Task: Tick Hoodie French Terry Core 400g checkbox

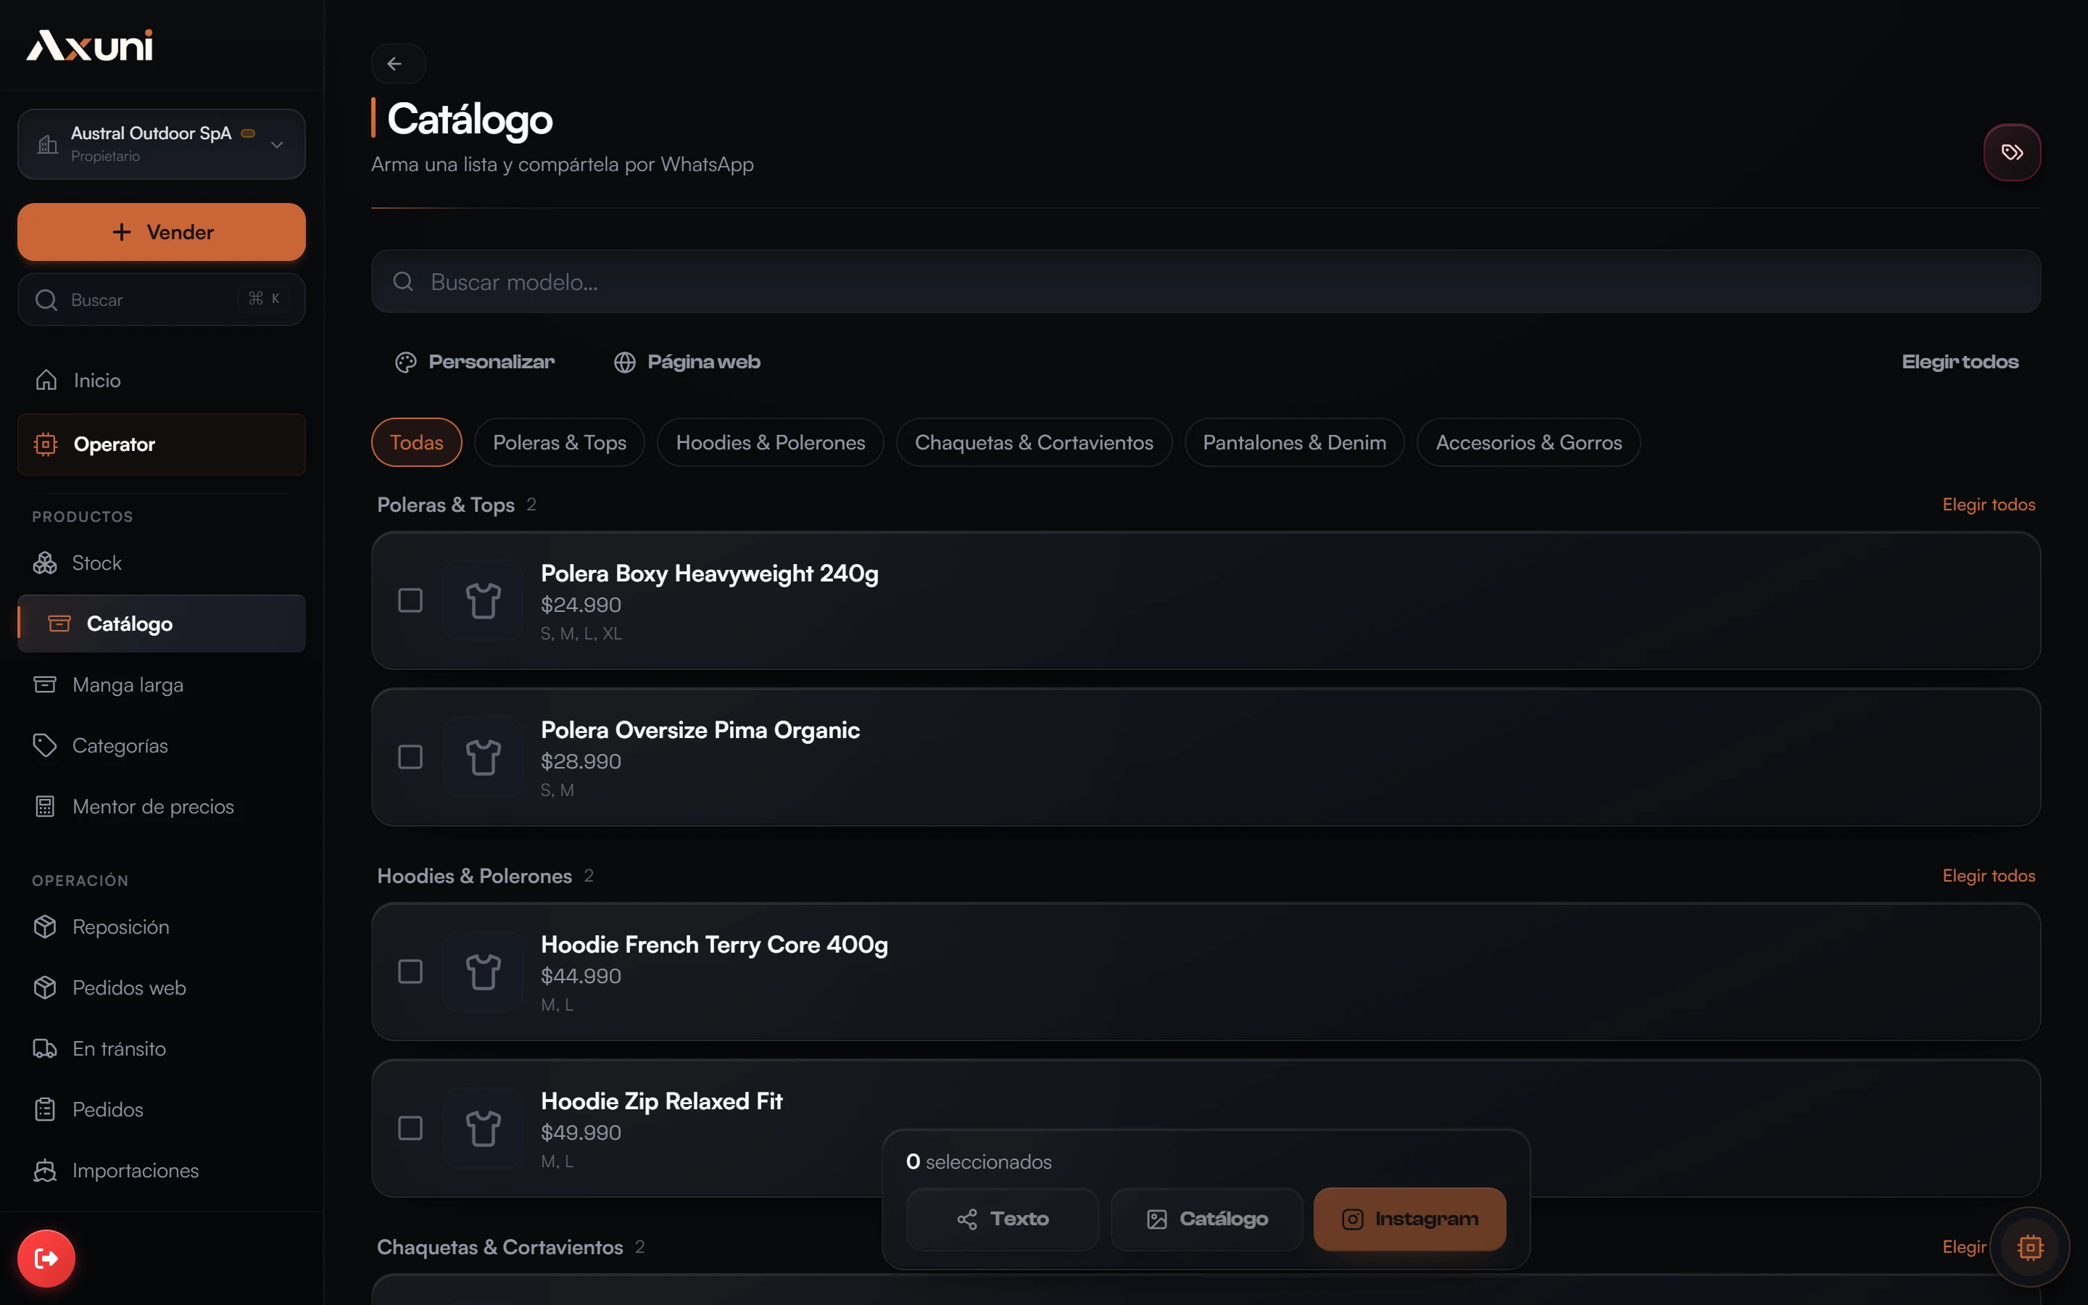Action: (x=410, y=971)
